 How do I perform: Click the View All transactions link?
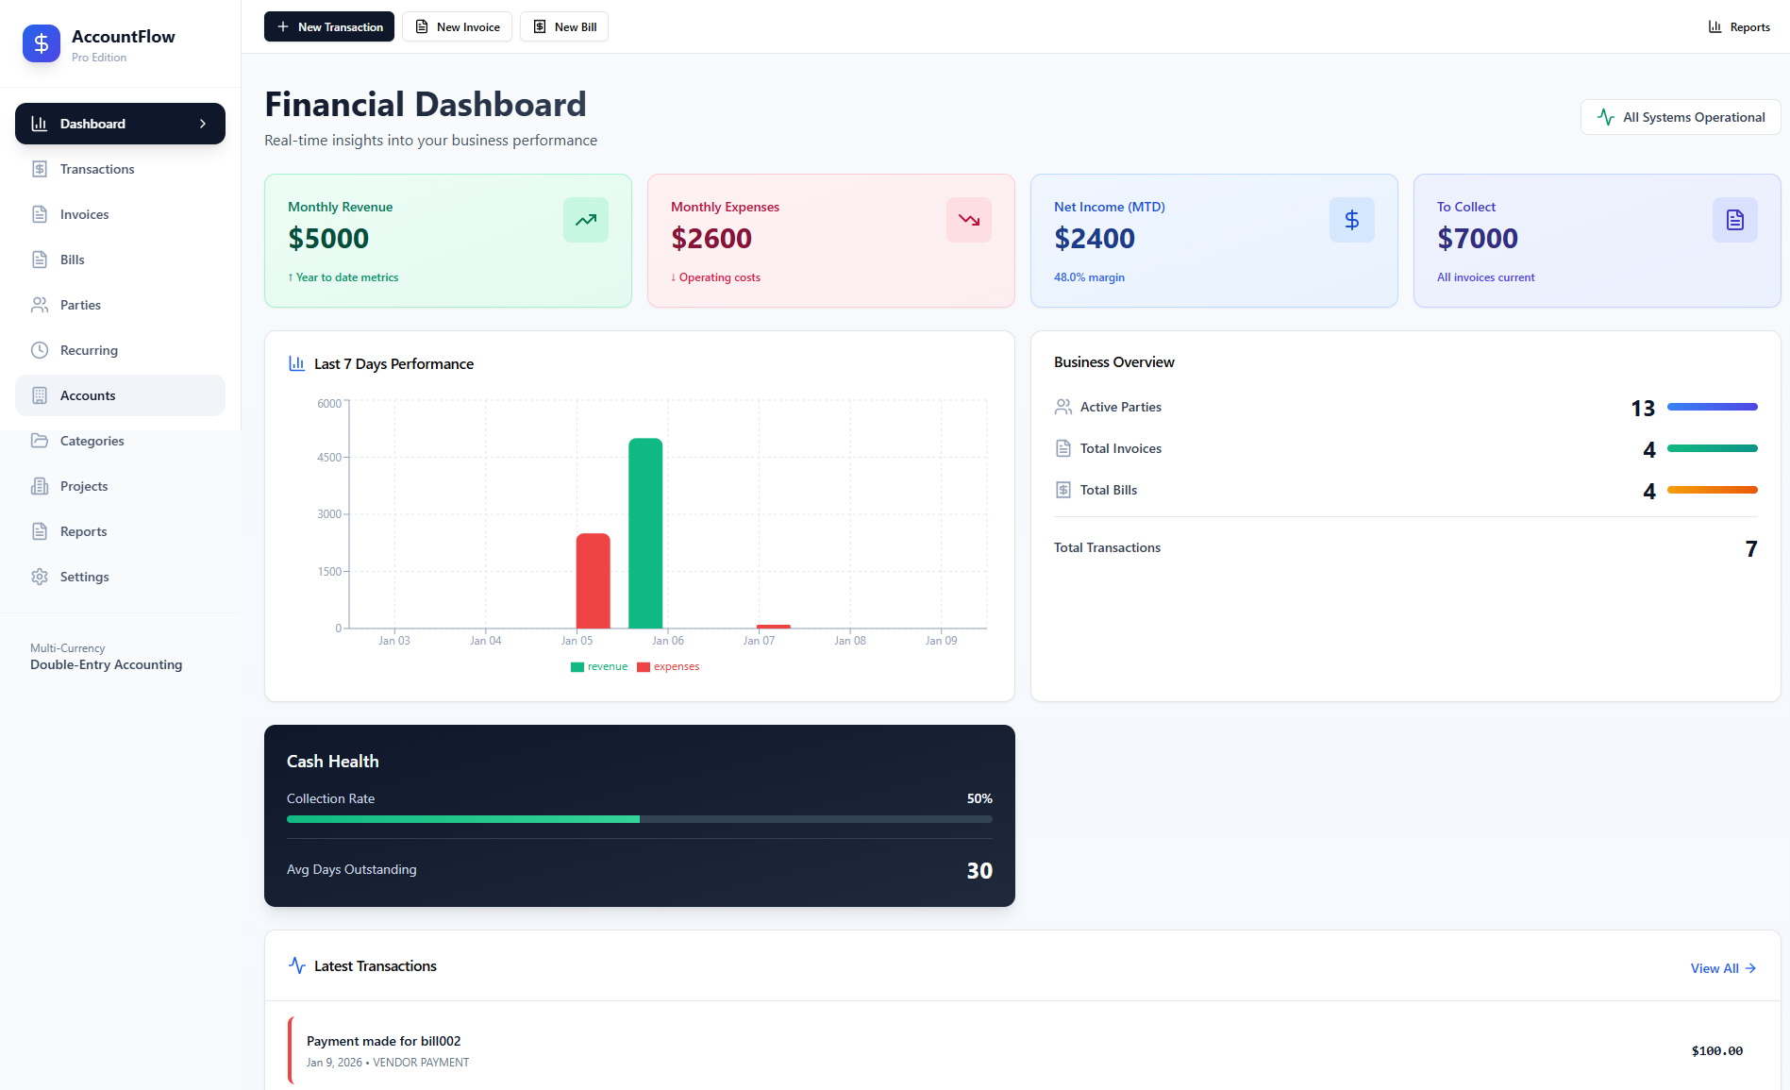click(1723, 968)
